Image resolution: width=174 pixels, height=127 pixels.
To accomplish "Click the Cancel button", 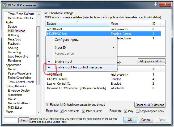I will point(146,120).
